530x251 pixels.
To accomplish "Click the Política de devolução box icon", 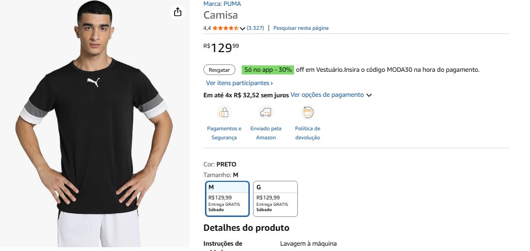I will point(307,112).
